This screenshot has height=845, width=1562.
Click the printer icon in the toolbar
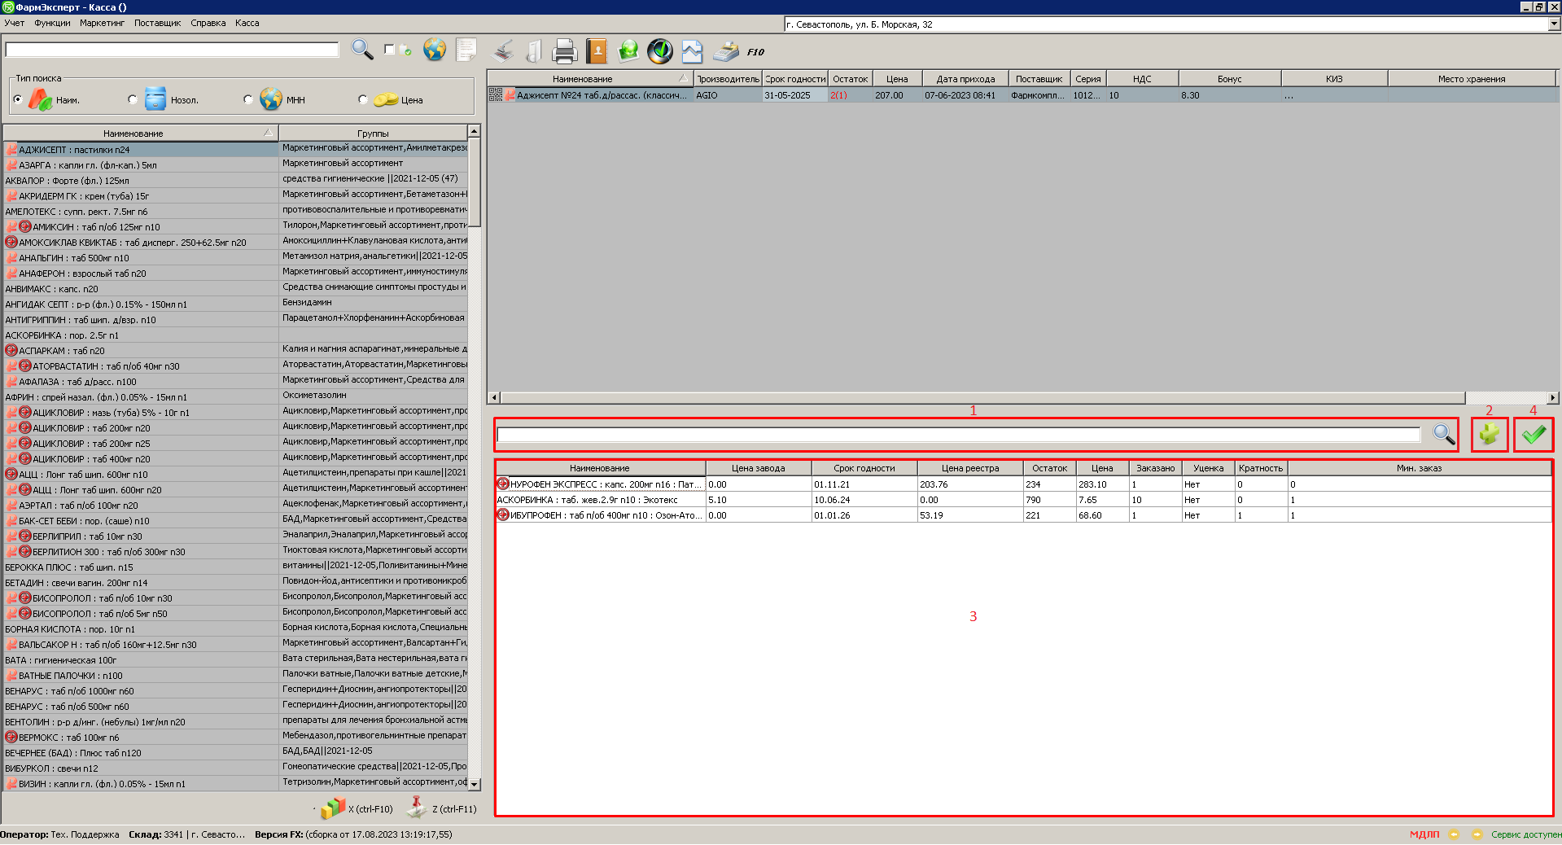click(564, 52)
